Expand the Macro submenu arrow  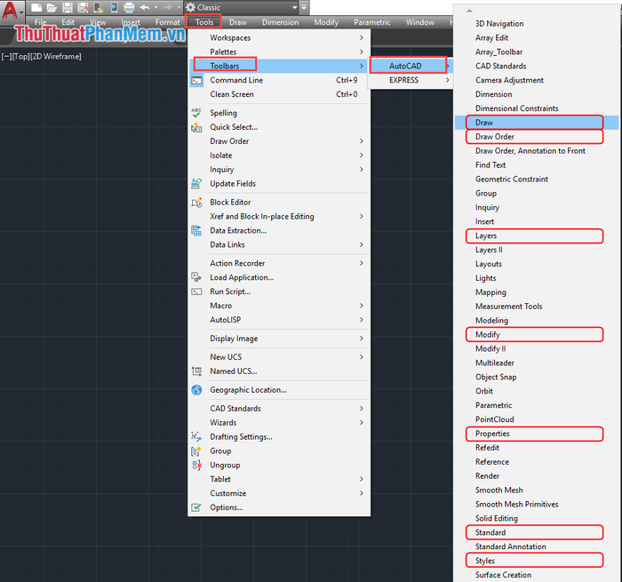point(362,306)
